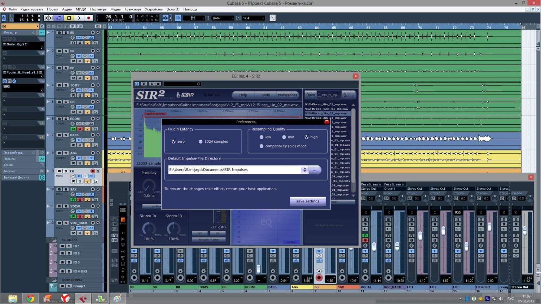The image size is (541, 304).
Task: Click the Chrome icon in the Windows taskbar
Action: pos(30,299)
